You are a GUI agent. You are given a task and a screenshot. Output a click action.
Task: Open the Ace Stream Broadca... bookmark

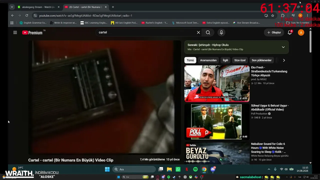(x=246, y=23)
